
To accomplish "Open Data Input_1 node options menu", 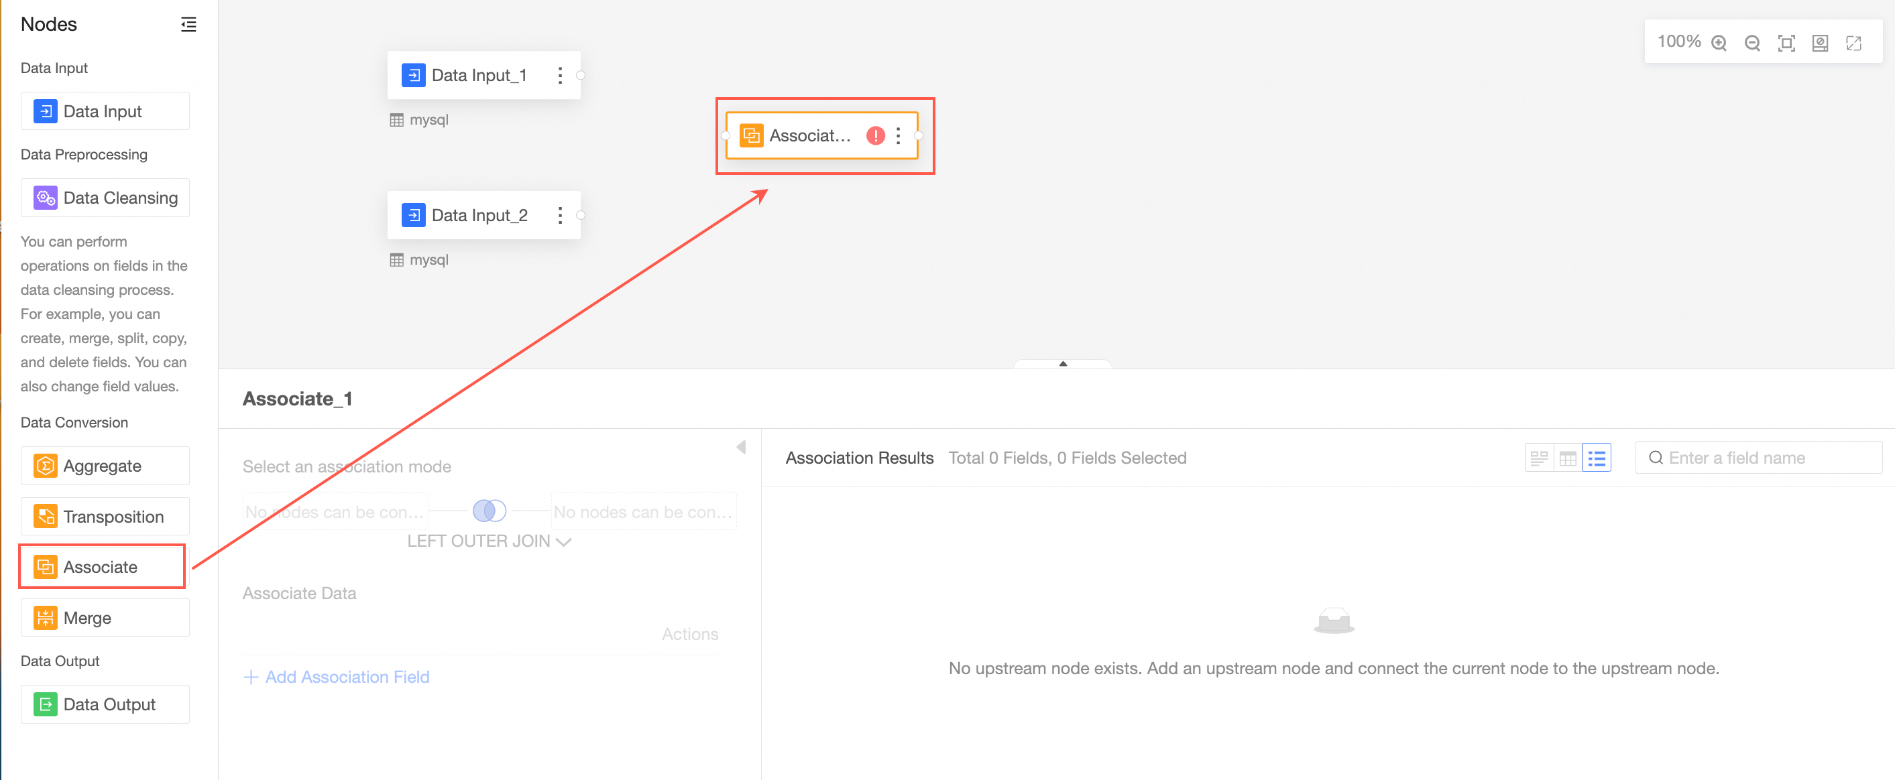I will tap(560, 75).
